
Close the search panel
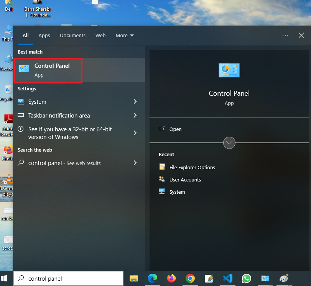click(301, 35)
